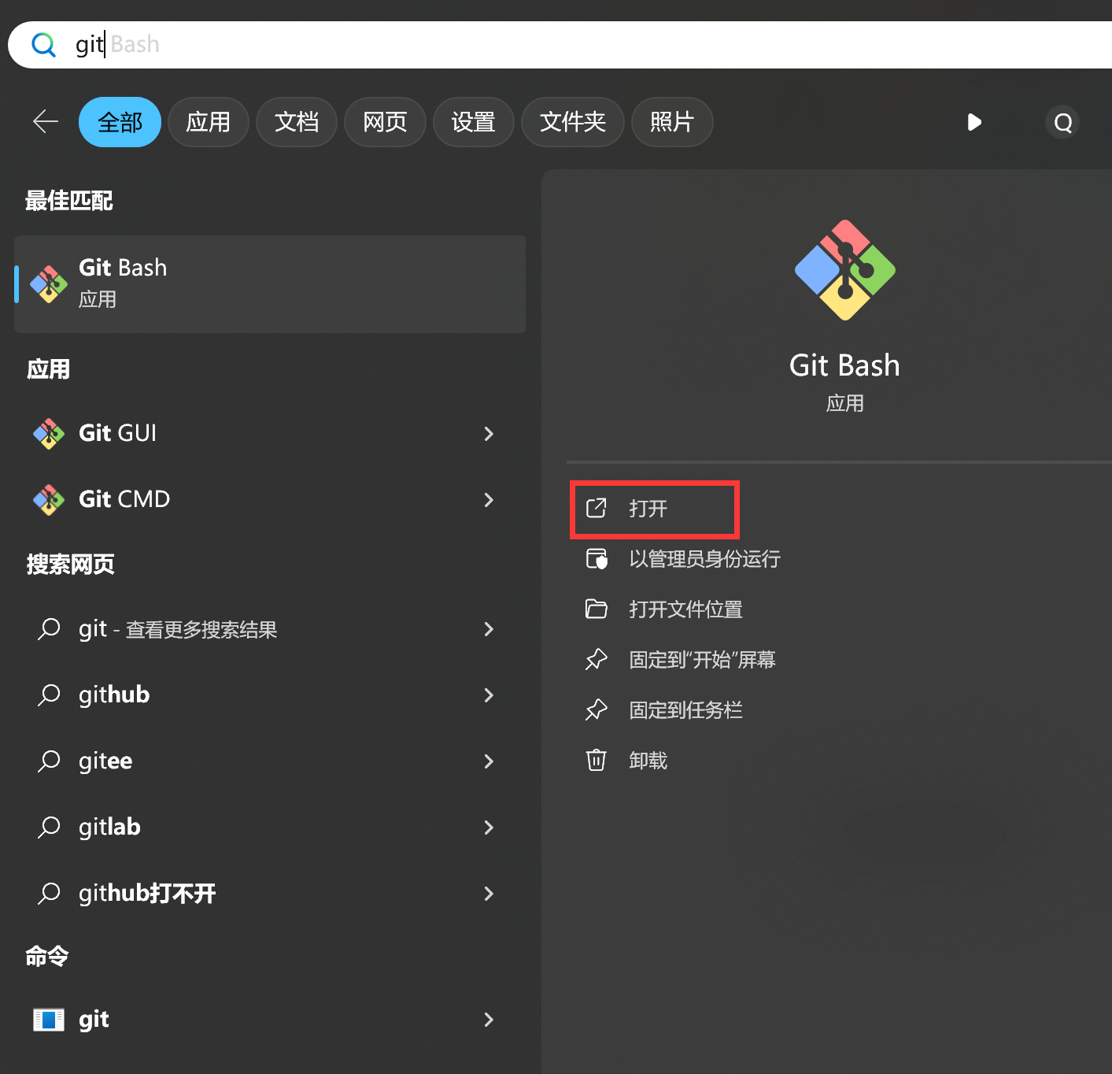This screenshot has width=1112, height=1074.
Task: Click the search icon beside gitee suggestion
Action: click(x=49, y=761)
